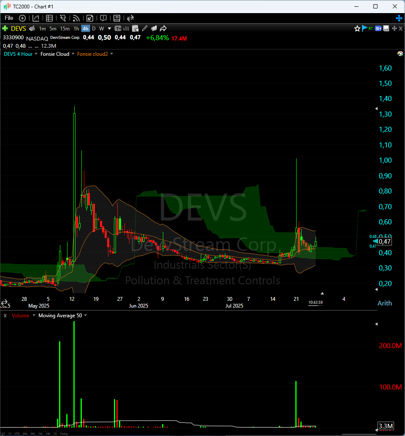Click the add new window plus-circle icon
Viewport: 405px width, 436px height.
click(22, 18)
